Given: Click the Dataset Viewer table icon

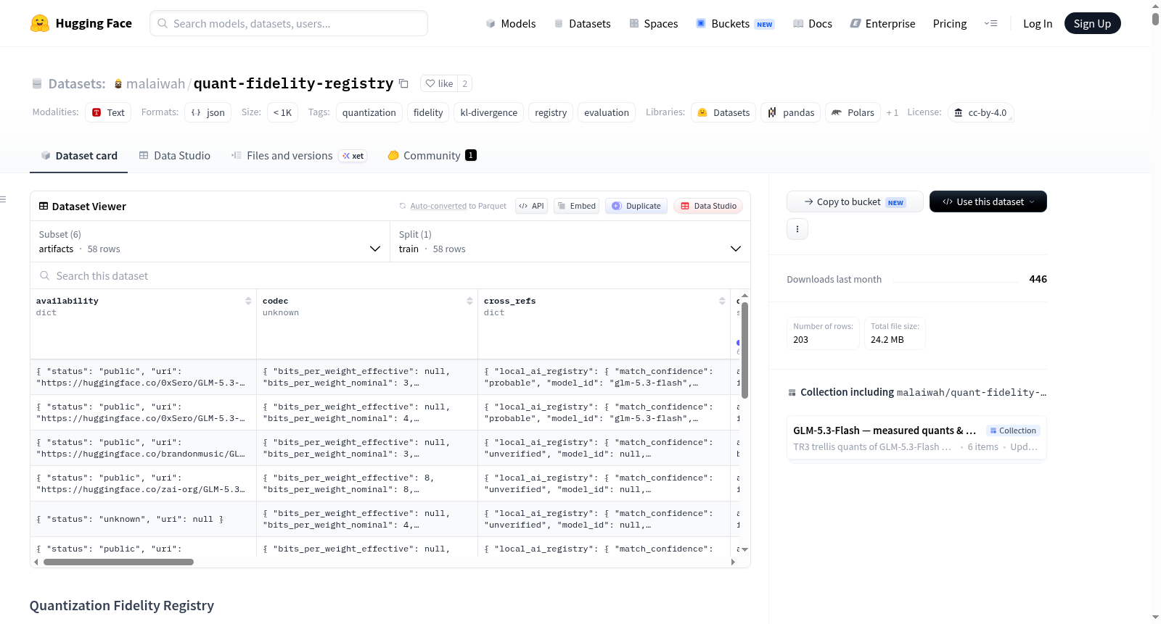Looking at the screenshot, I should pyautogui.click(x=44, y=206).
